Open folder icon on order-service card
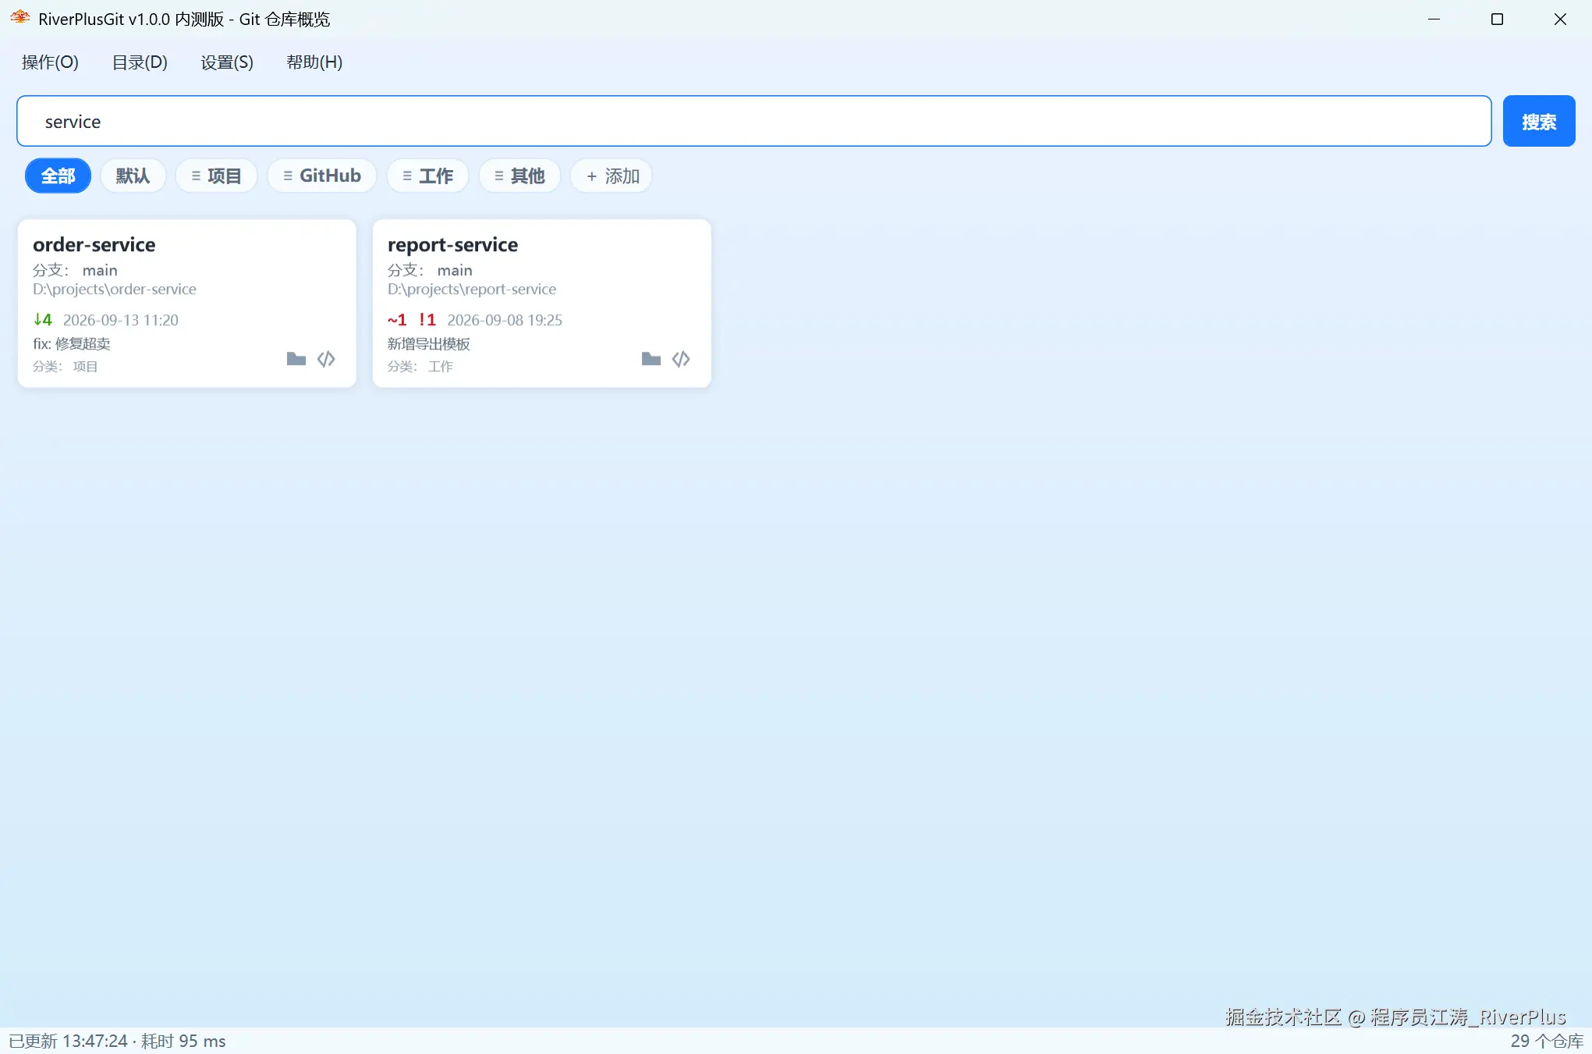Viewport: 1592px width, 1054px height. [296, 359]
